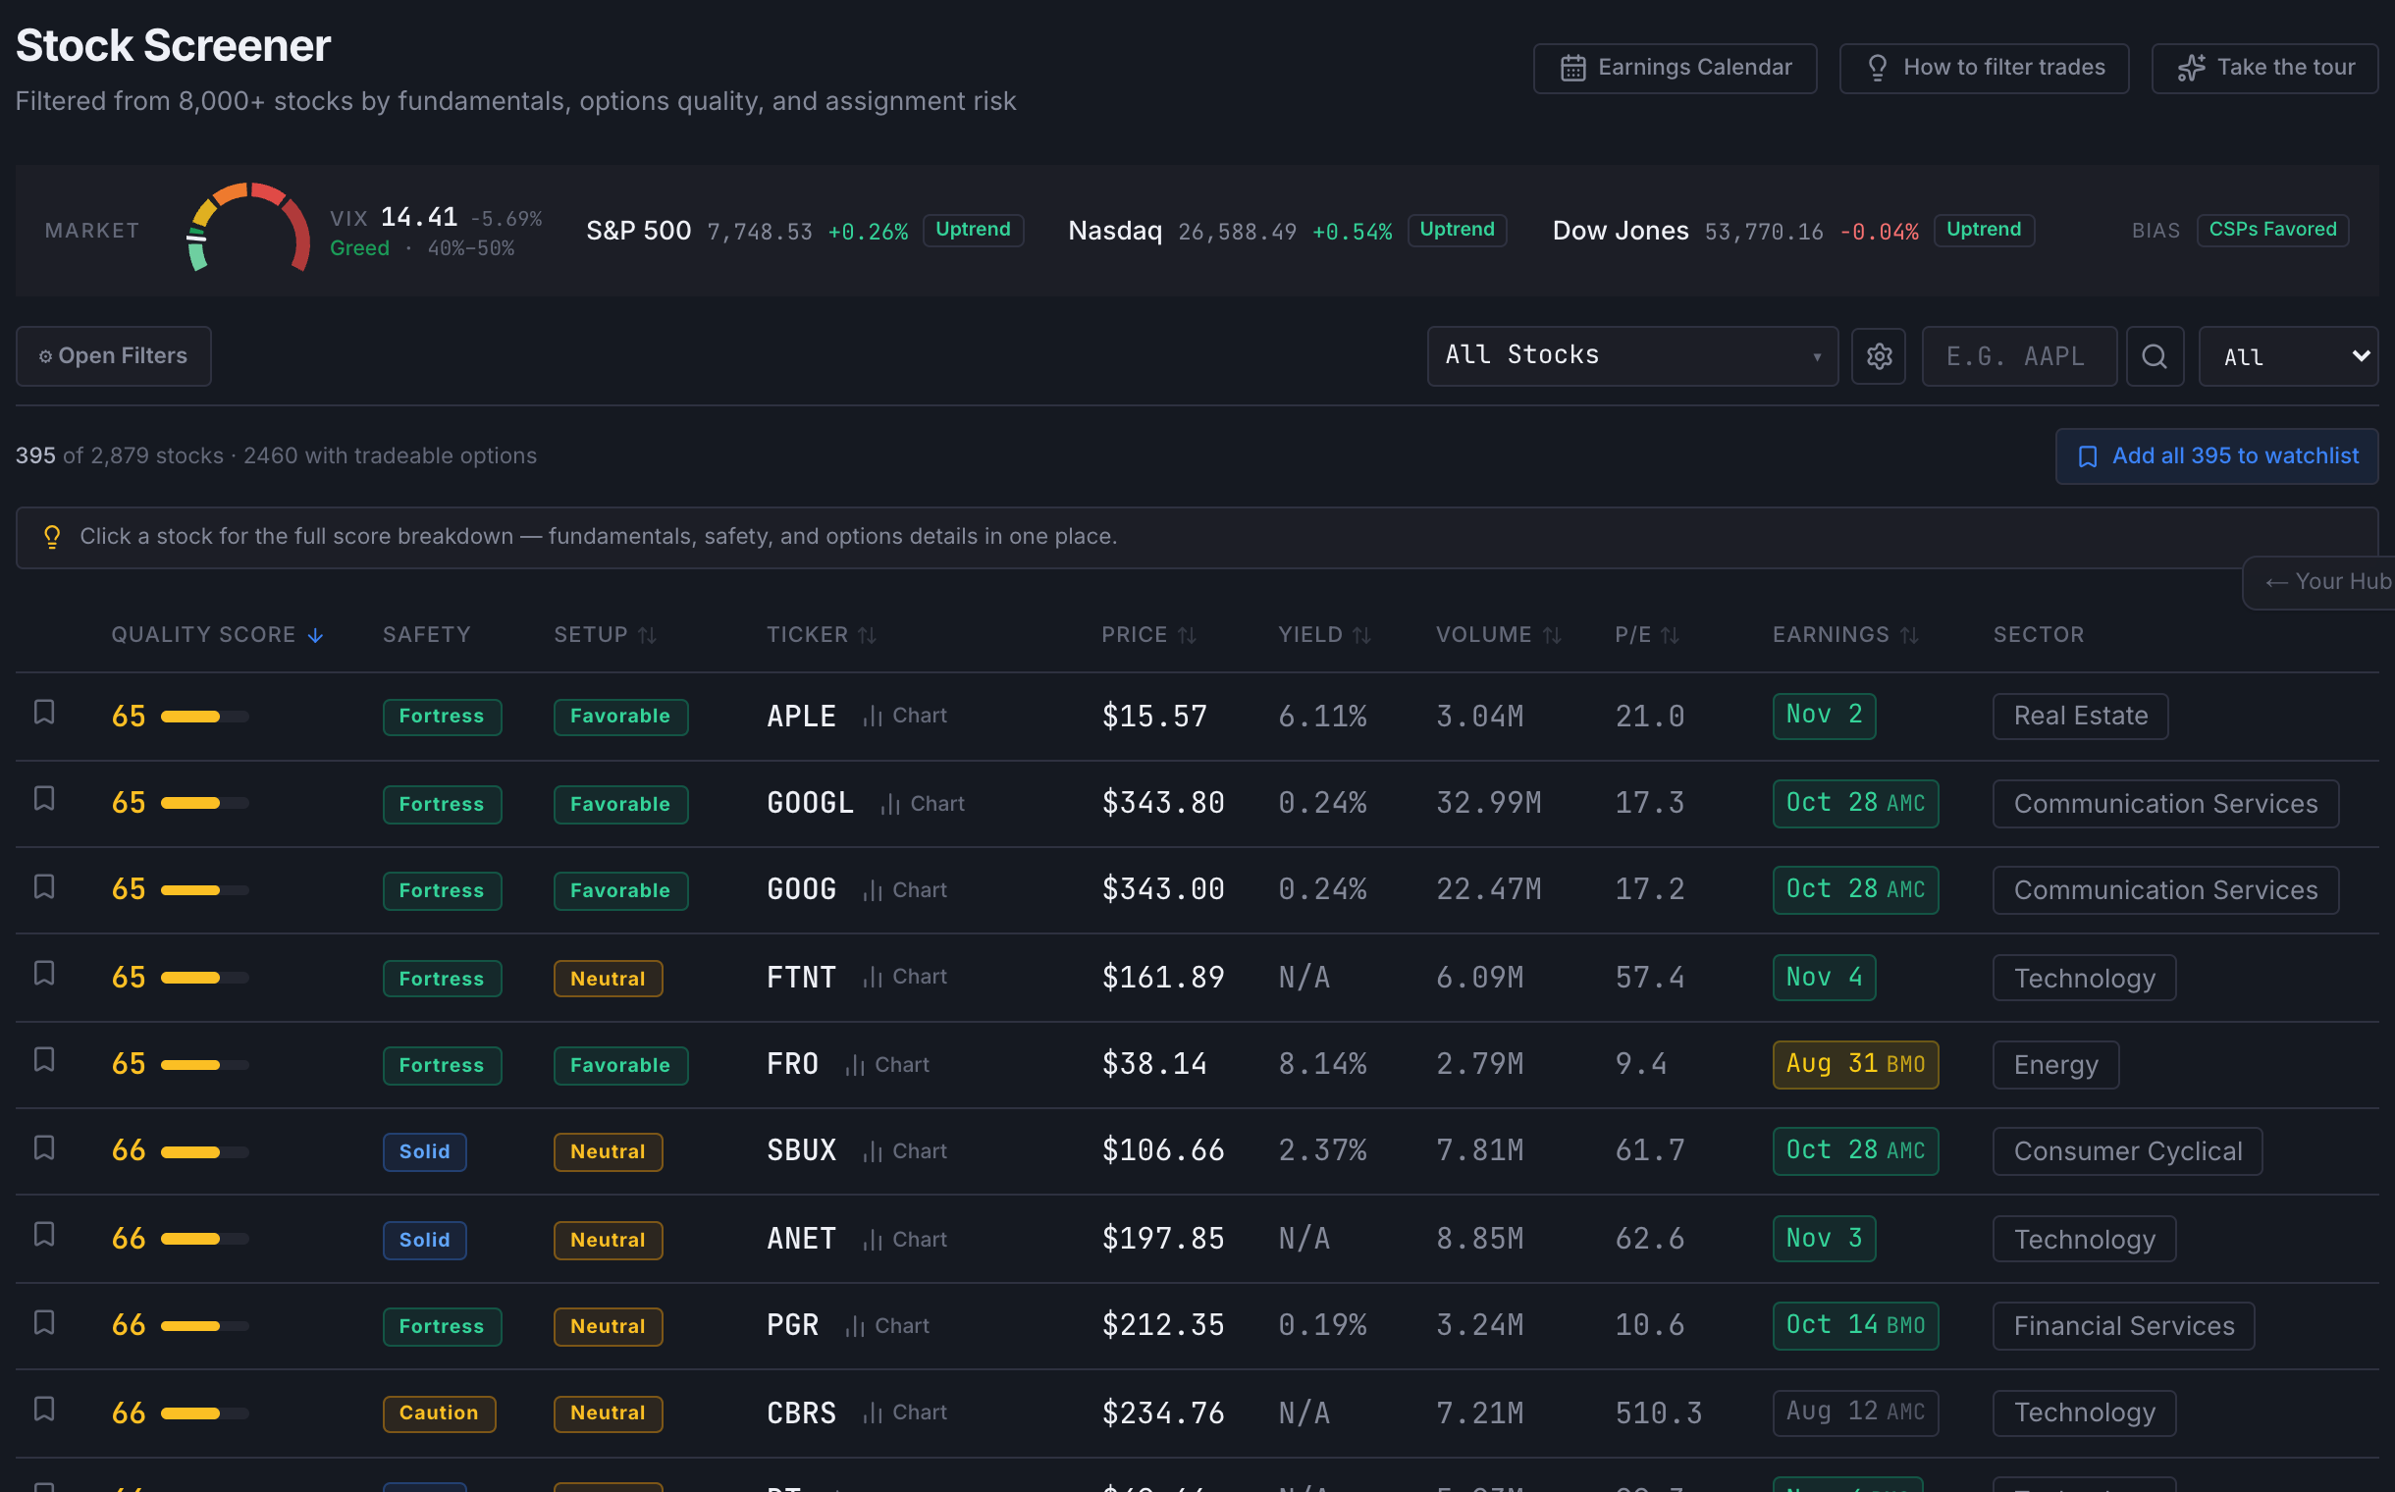Screen dimensions: 2395x1492
Task: Click the Caution safety badge on CBRS
Action: [439, 1414]
